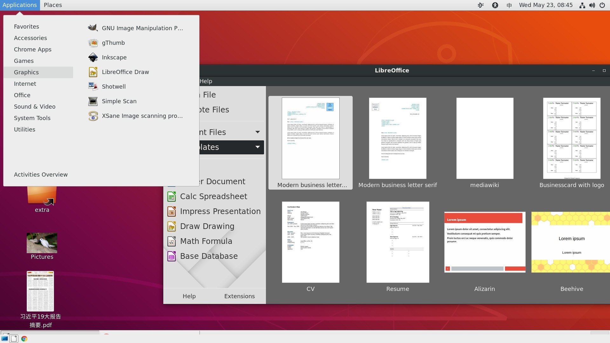Select the Sound & Video category

(x=38, y=107)
